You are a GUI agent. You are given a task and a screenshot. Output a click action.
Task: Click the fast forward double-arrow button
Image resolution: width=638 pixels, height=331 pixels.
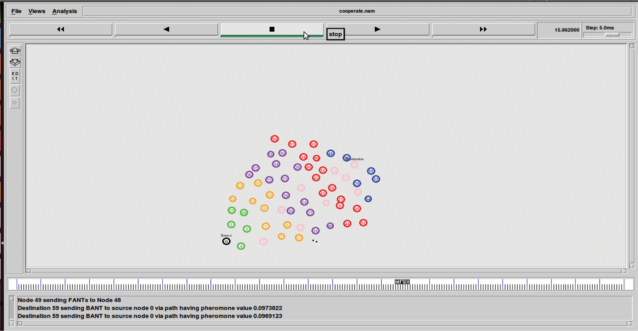click(x=483, y=29)
